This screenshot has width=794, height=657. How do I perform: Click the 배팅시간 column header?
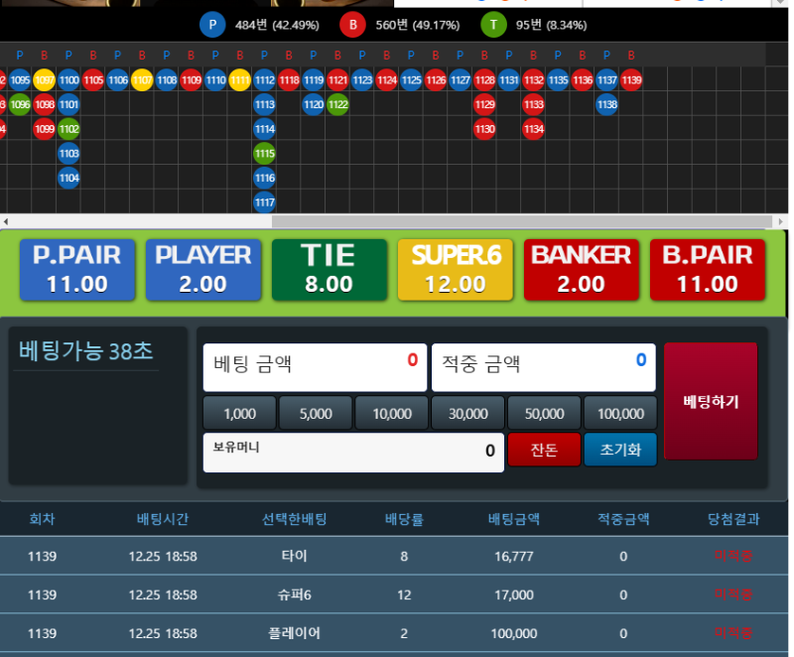(x=163, y=519)
